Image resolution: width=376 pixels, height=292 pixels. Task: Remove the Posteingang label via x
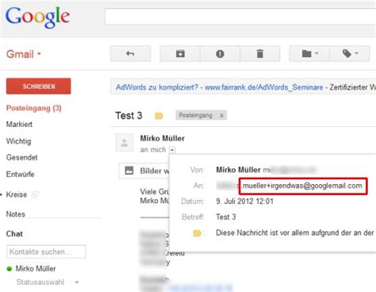tap(221, 116)
